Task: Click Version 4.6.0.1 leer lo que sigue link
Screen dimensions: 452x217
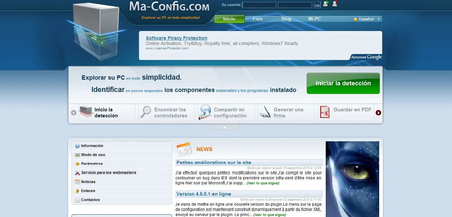Action: pos(270,215)
